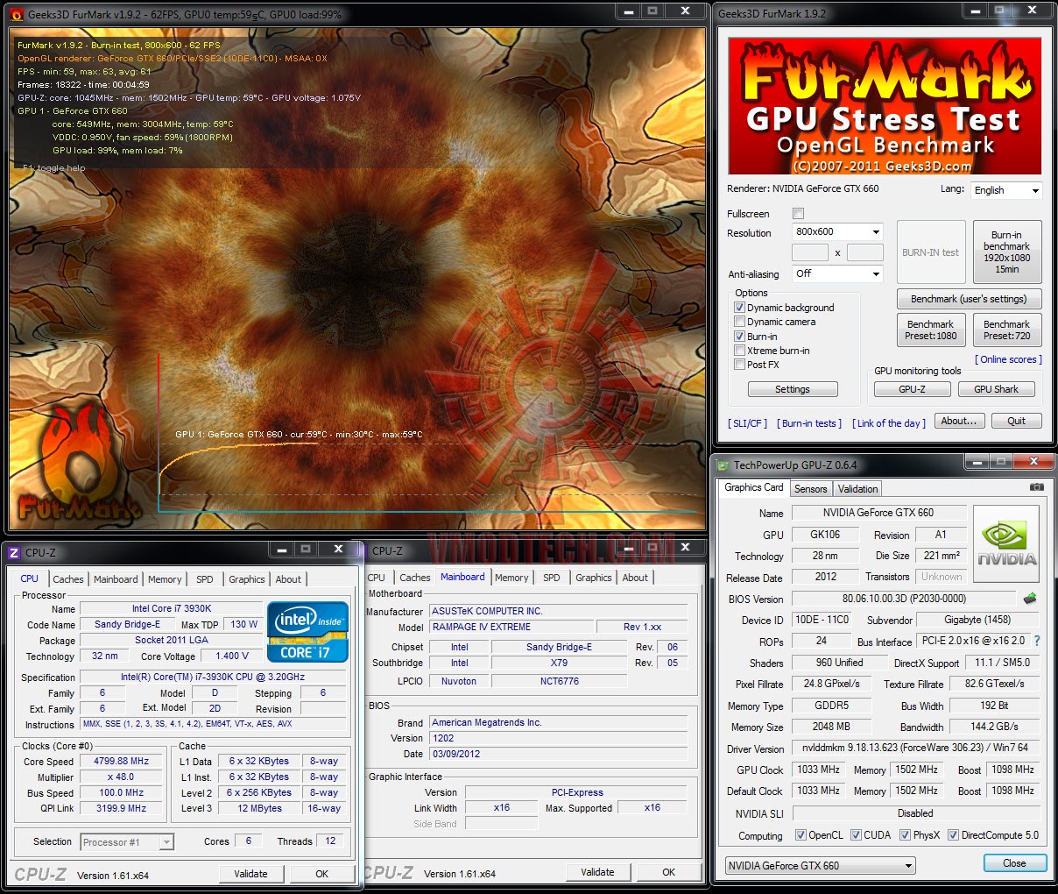Click OK in the first CPU-Z window
The width and height of the screenshot is (1058, 894).
pos(321,874)
